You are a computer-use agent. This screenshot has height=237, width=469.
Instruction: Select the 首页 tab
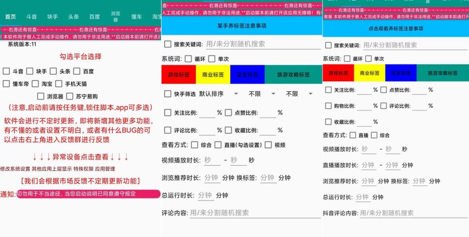click(x=10, y=17)
